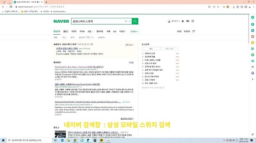Open the blog result thumbnail image
The width and height of the screenshot is (256, 143).
click(x=60, y=134)
